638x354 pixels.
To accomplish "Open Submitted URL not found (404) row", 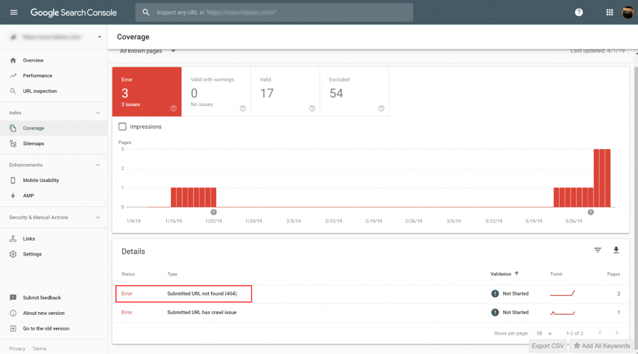I will coord(201,294).
